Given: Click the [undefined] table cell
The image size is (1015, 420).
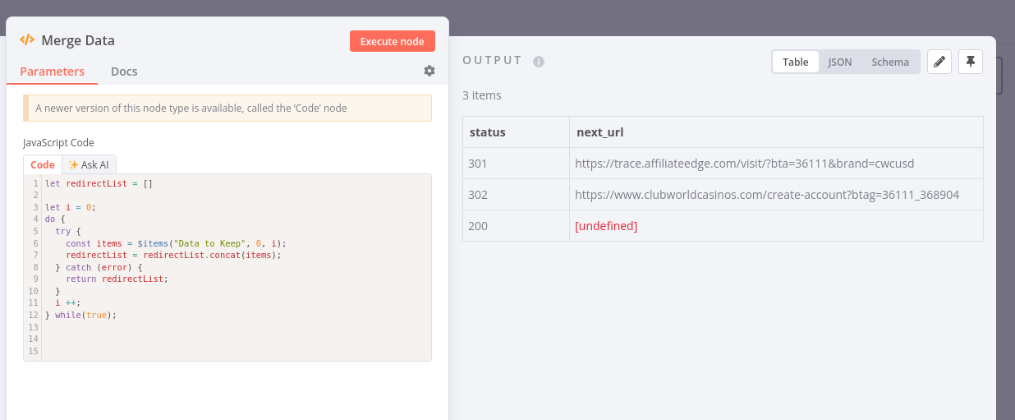Looking at the screenshot, I should 606,226.
